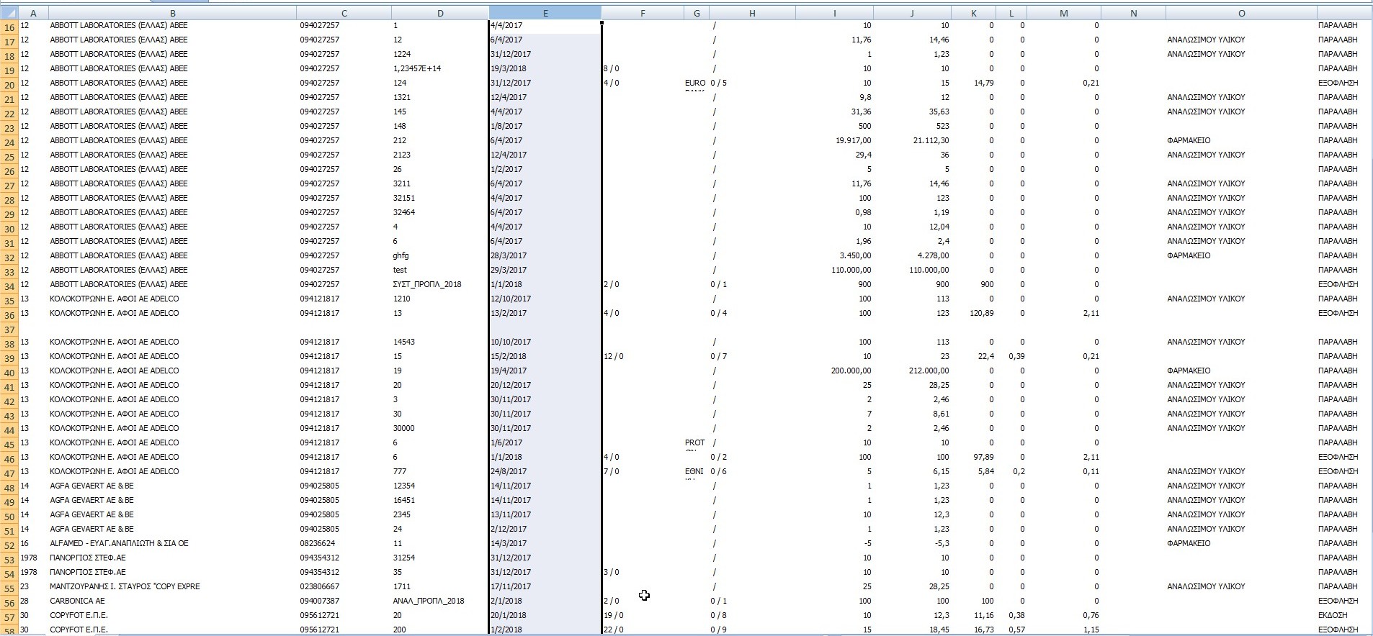
Task: Click PROT cell in column G
Action: click(696, 442)
